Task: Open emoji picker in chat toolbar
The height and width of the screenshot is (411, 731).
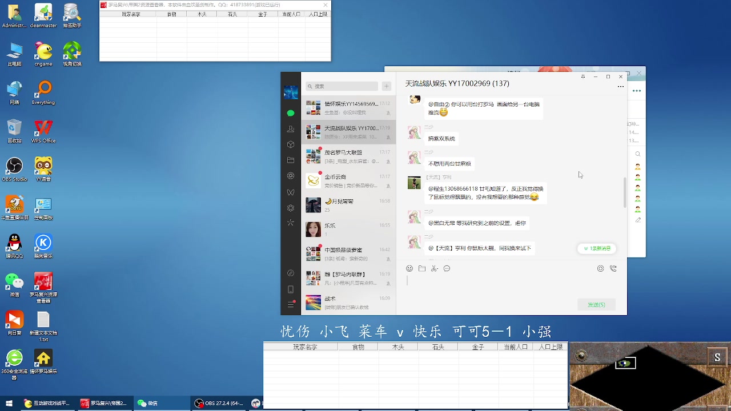Action: pyautogui.click(x=409, y=268)
